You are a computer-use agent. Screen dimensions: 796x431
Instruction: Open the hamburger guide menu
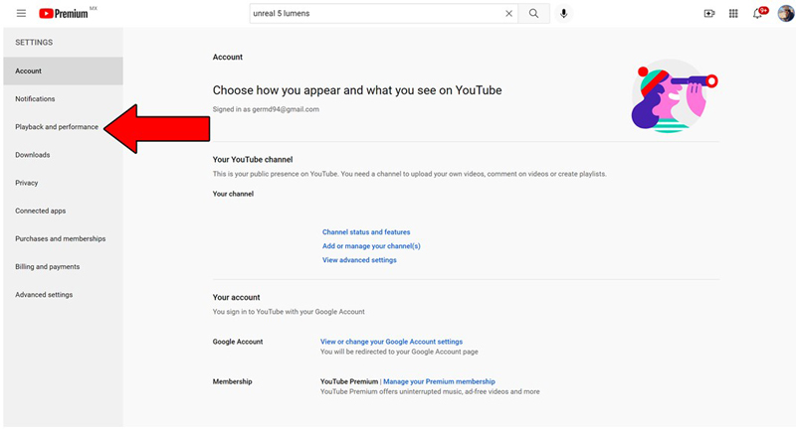(x=21, y=13)
